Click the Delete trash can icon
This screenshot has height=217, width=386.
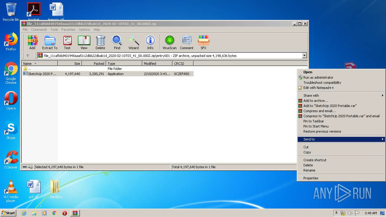coord(100,42)
